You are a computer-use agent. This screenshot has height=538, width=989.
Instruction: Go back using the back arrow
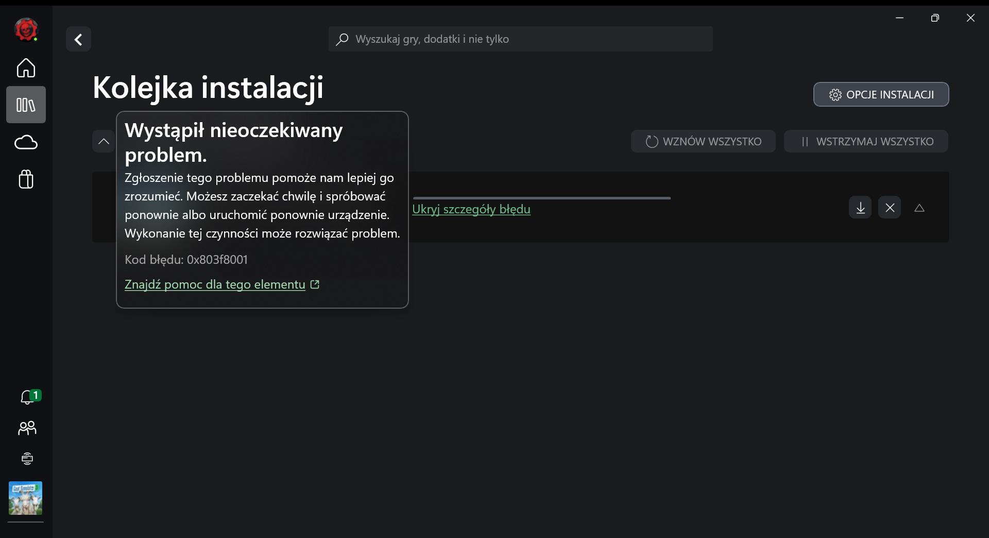coord(78,39)
